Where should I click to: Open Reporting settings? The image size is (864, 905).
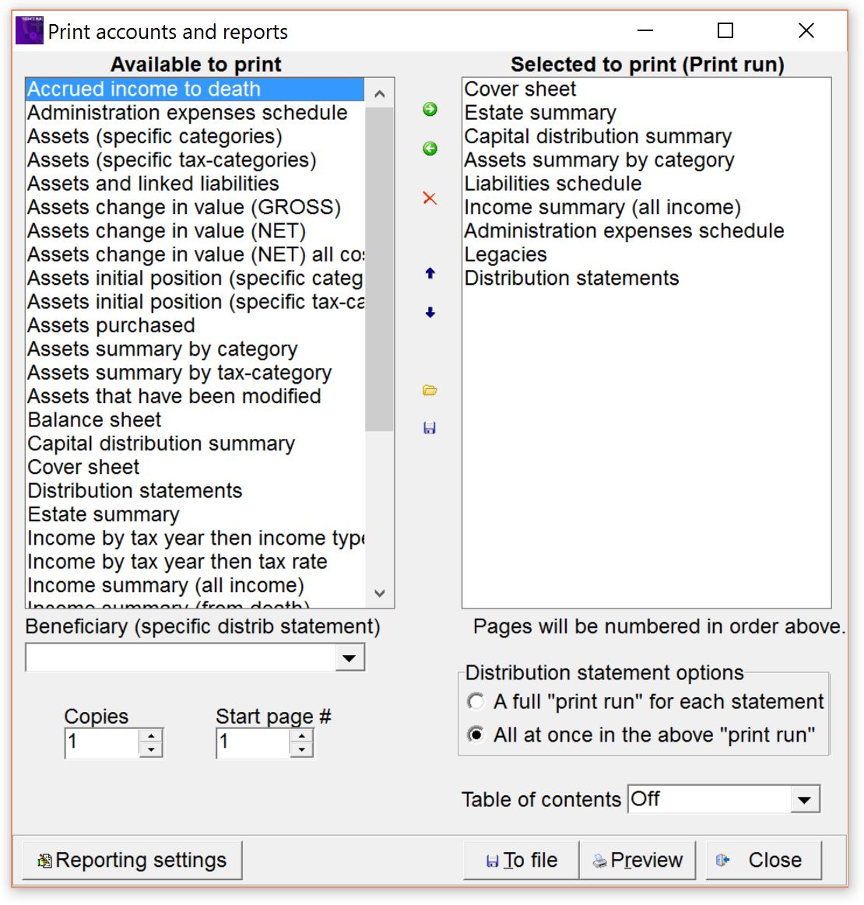[132, 860]
